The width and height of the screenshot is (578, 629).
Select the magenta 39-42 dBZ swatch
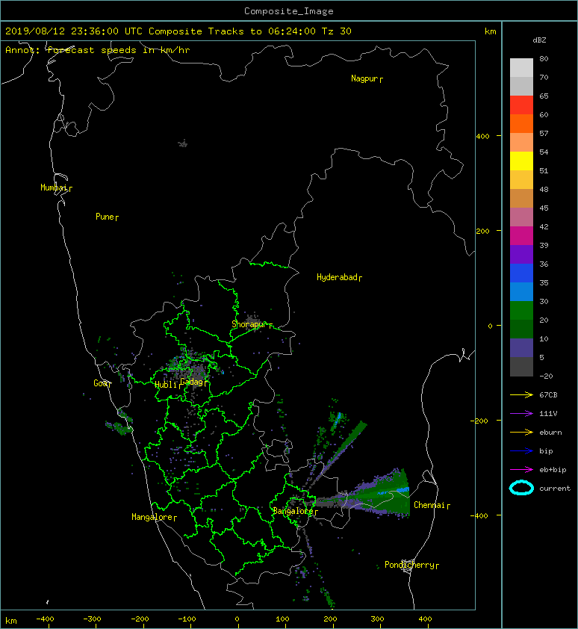coord(521,236)
